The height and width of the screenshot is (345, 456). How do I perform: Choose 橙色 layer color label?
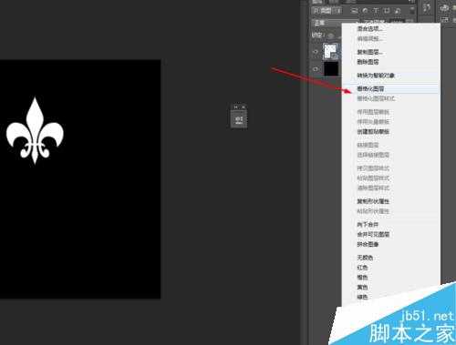click(362, 278)
